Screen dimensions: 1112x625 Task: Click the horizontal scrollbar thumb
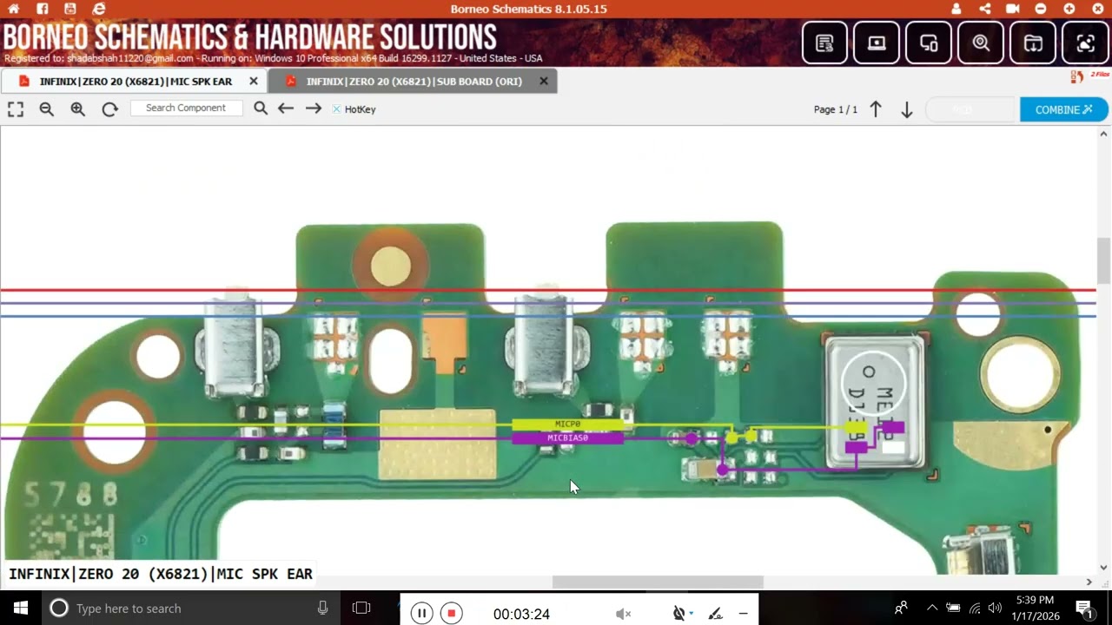pyautogui.click(x=658, y=582)
